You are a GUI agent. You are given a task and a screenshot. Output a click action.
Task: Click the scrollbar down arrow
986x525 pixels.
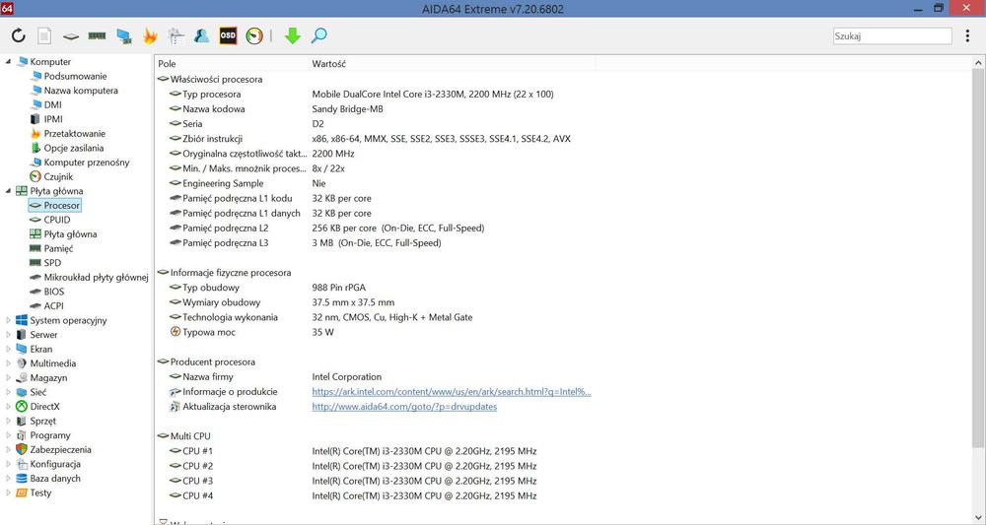[x=979, y=517]
